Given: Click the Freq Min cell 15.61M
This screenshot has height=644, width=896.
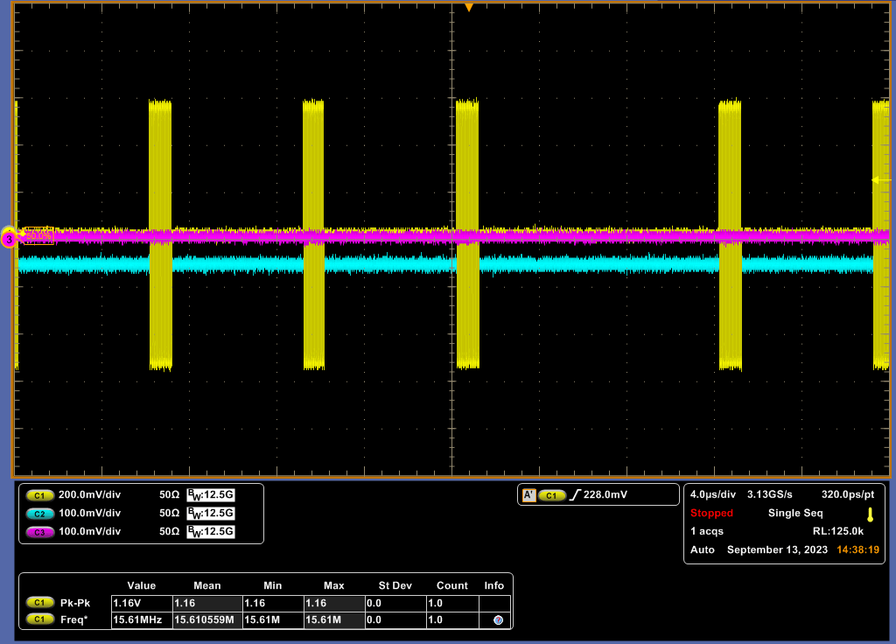Looking at the screenshot, I should [274, 620].
